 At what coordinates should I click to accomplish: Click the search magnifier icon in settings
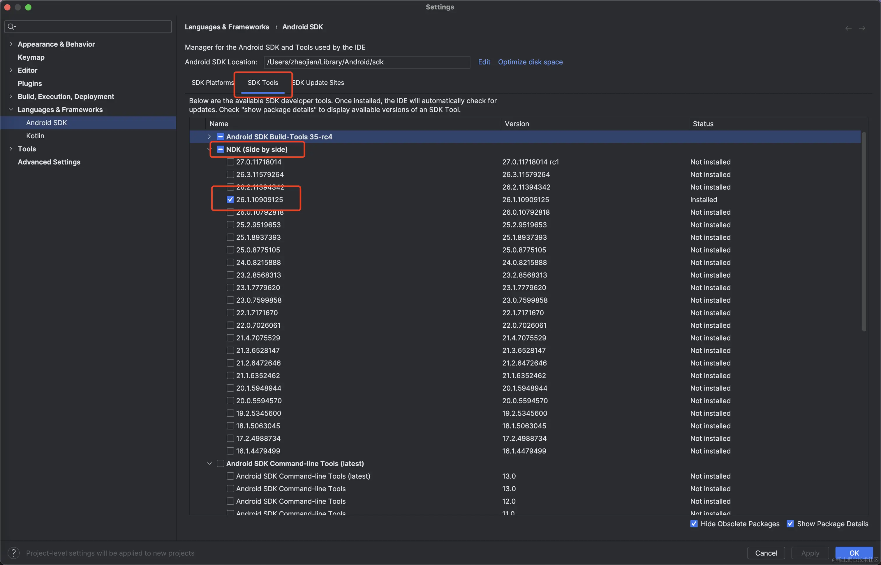click(x=11, y=27)
